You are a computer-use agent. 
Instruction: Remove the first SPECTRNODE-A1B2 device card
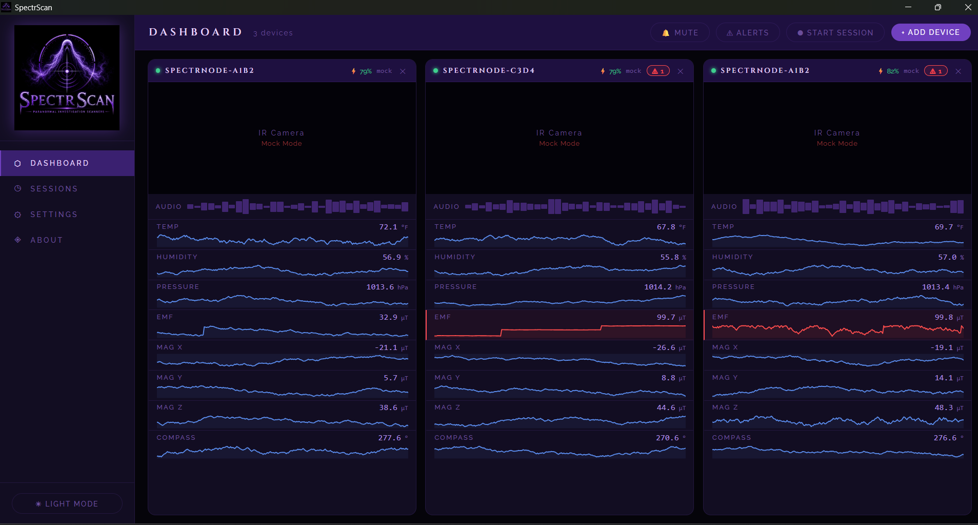[x=403, y=71]
